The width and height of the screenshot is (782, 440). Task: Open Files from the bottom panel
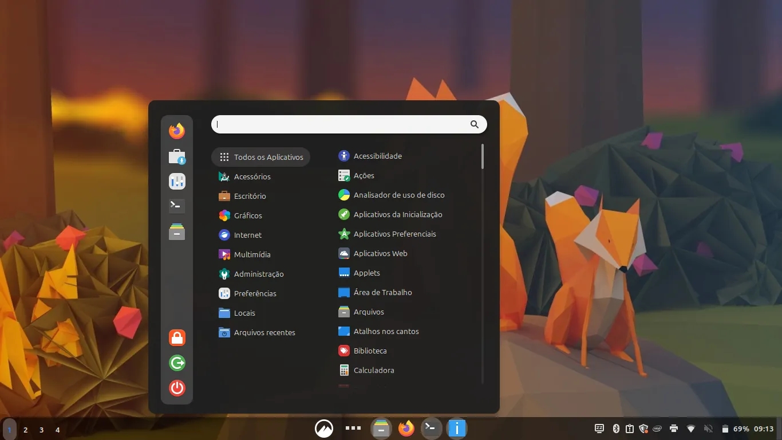coord(381,428)
